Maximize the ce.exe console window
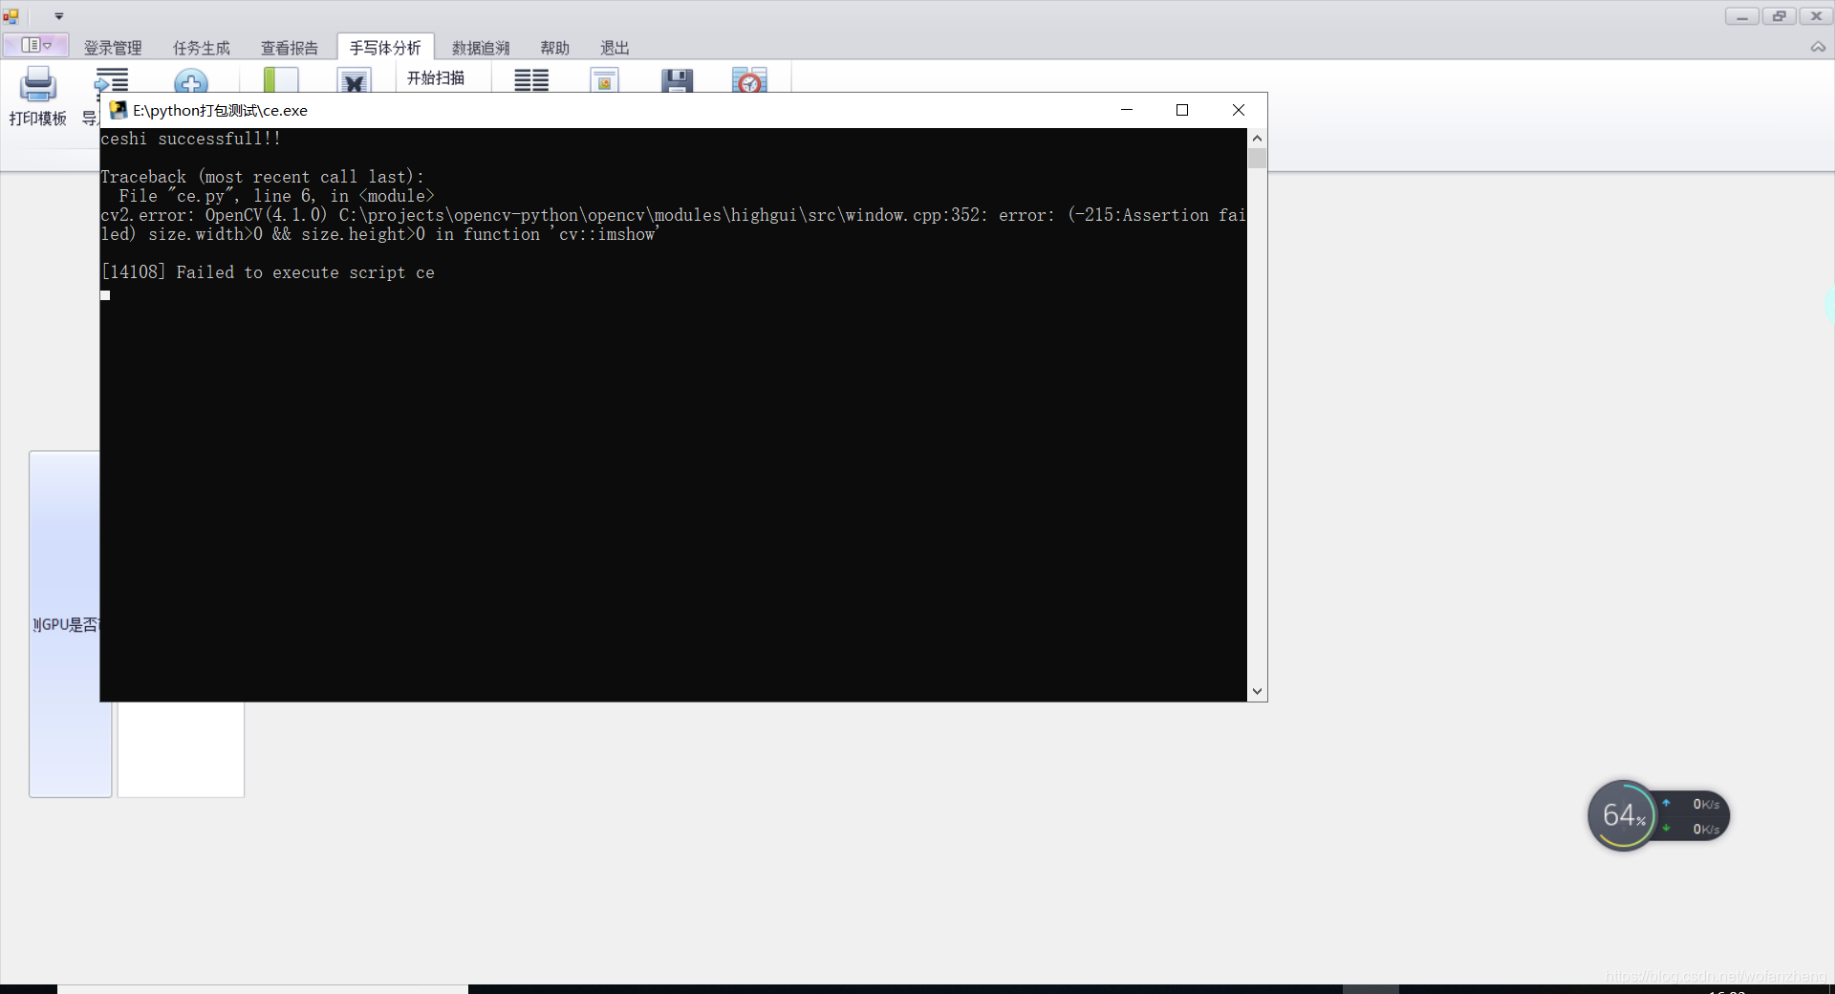Viewport: 1835px width, 994px height. click(x=1182, y=110)
